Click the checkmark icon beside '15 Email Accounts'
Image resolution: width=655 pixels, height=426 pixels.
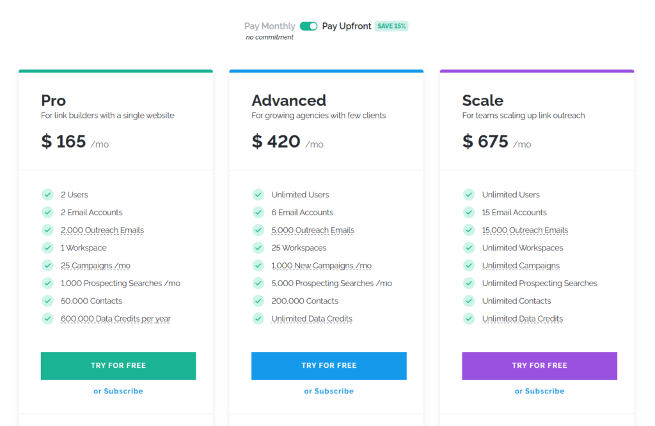click(x=469, y=212)
